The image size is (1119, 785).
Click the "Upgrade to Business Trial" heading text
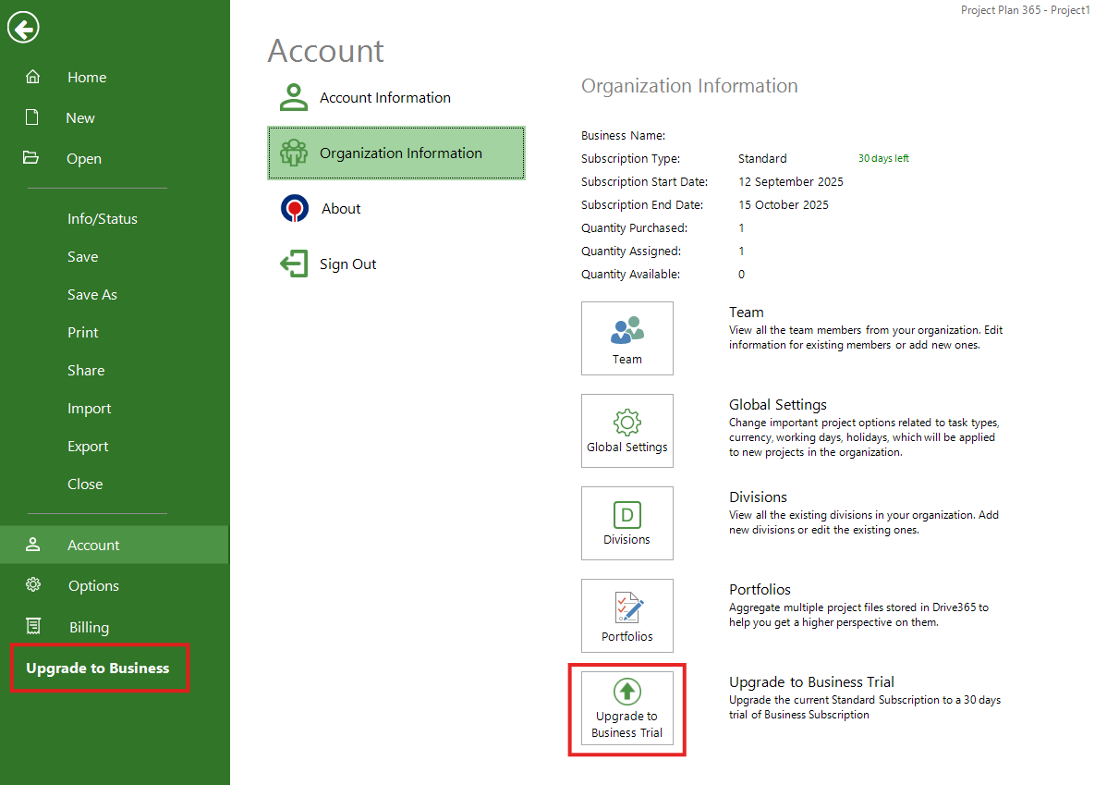(x=811, y=682)
